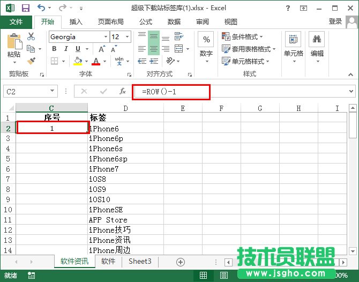Click the Save icon in quick access toolbar
Image resolution: width=359 pixels, height=282 pixels.
pos(25,8)
